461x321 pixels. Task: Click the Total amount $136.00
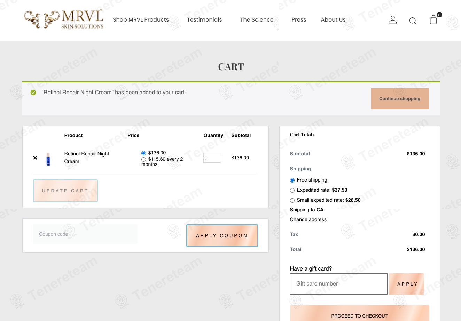tap(416, 249)
